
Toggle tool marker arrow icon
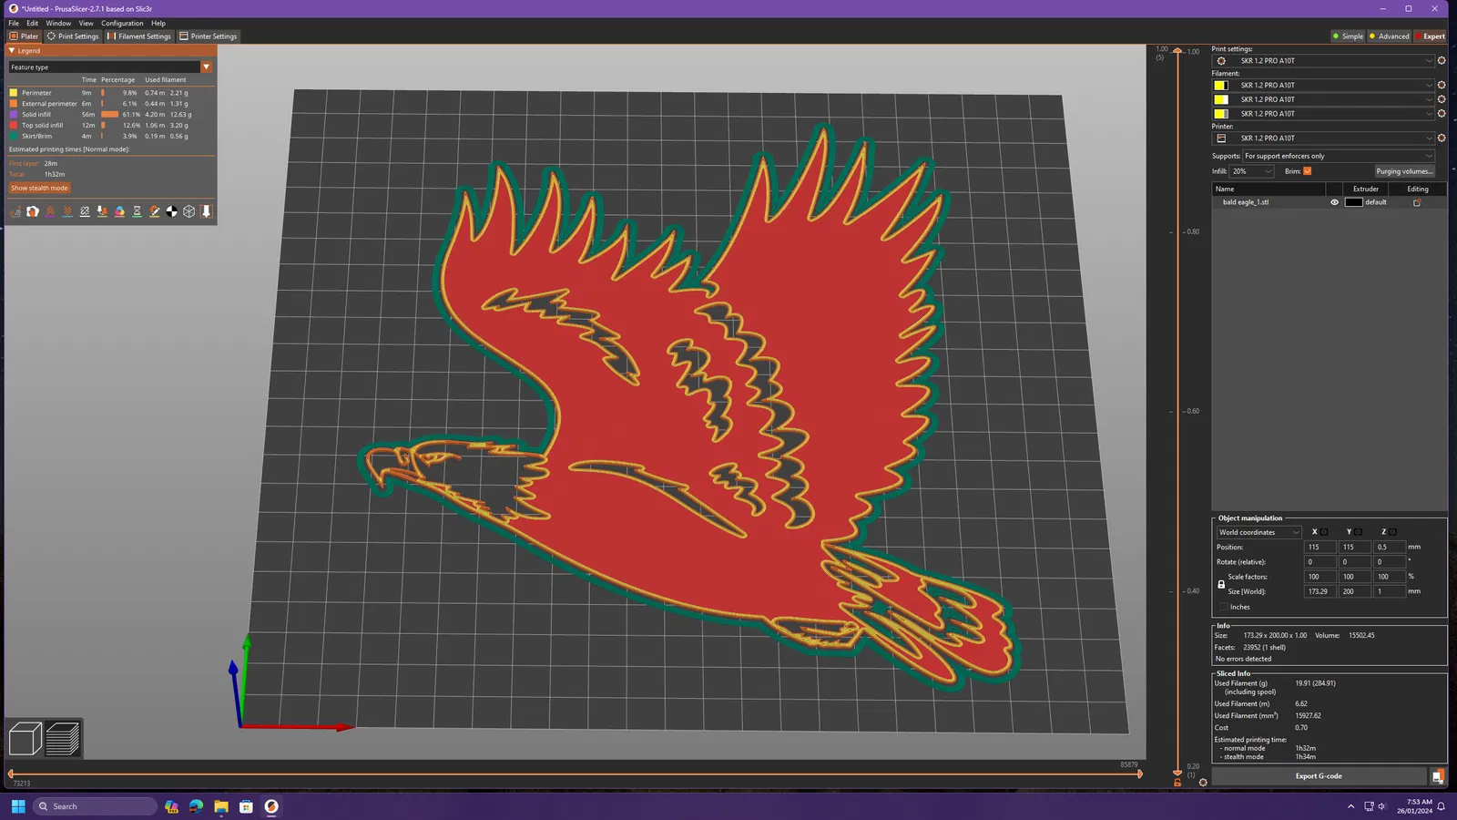pos(207,211)
